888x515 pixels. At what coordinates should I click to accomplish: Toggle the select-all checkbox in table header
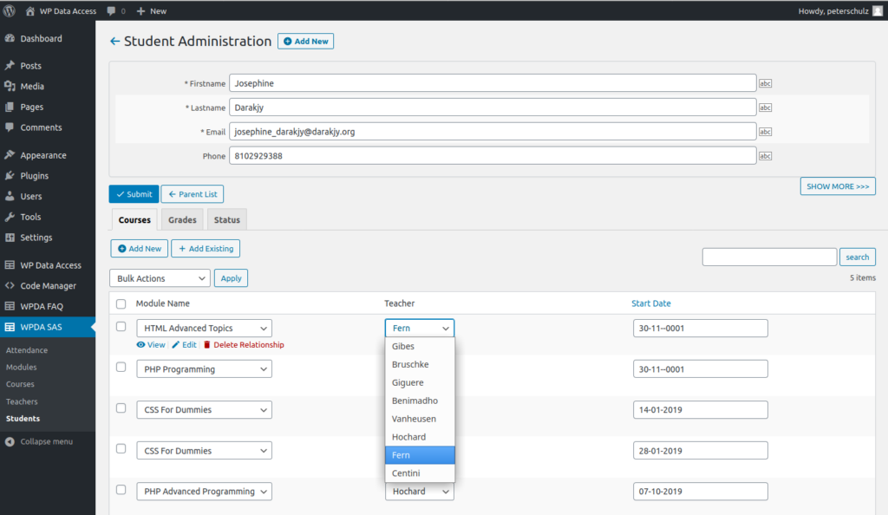[121, 304]
